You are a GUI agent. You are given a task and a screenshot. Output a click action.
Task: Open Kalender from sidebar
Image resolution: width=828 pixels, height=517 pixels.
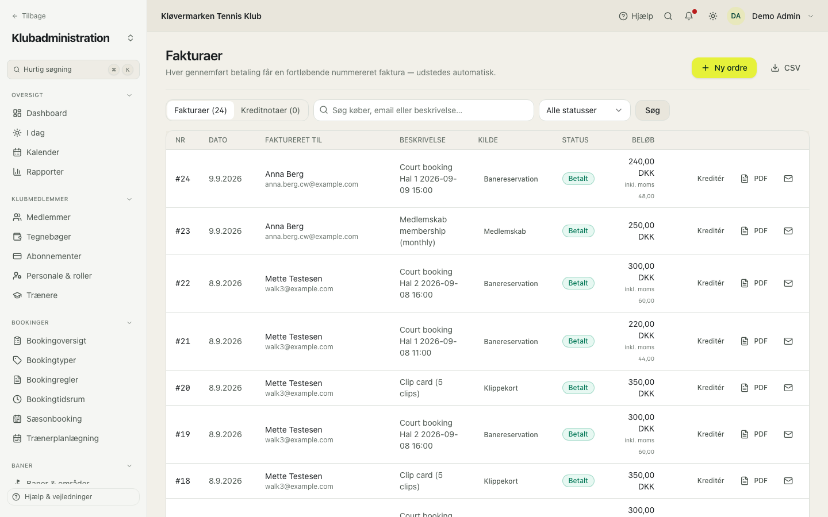tap(73, 152)
